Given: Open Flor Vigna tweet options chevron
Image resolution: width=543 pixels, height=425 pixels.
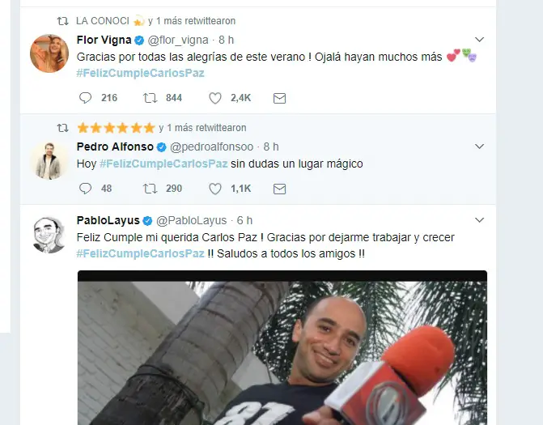Looking at the screenshot, I should [479, 40].
